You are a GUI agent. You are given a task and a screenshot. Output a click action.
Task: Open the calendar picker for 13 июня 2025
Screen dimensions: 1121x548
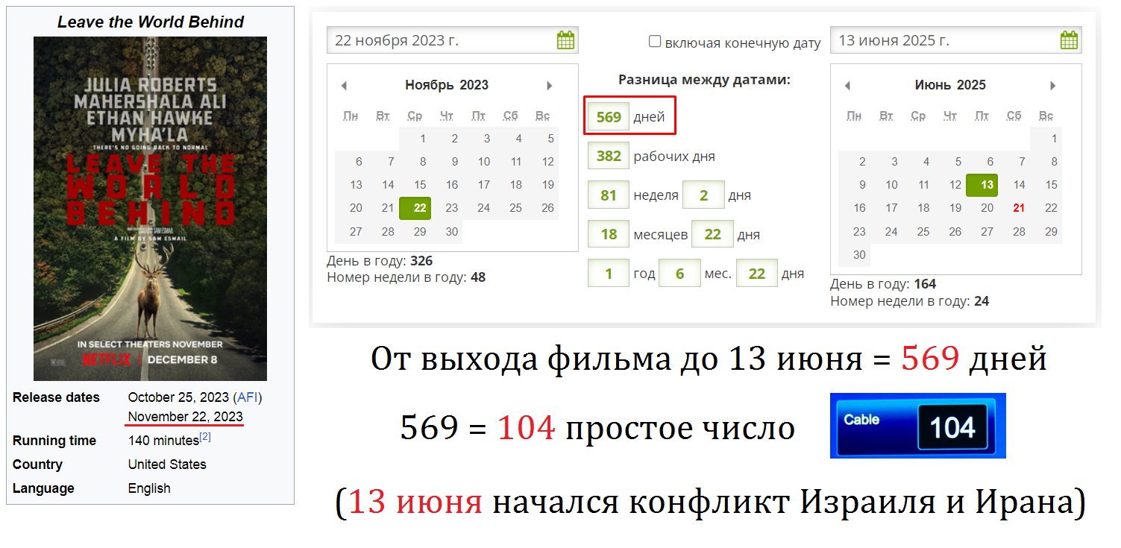click(1070, 40)
